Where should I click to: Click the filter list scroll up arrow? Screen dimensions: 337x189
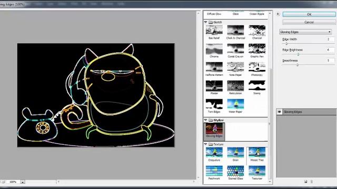pyautogui.click(x=270, y=14)
